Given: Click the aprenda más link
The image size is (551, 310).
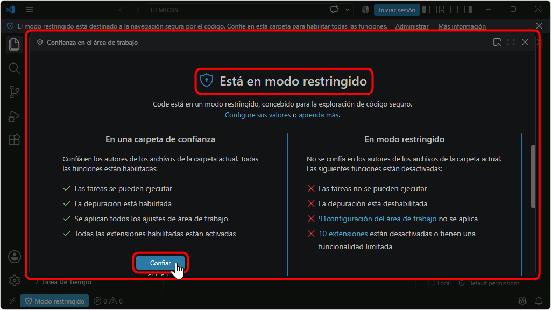Looking at the screenshot, I should pyautogui.click(x=319, y=115).
